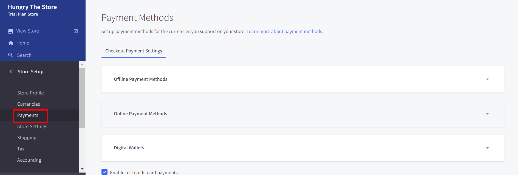Image resolution: width=518 pixels, height=175 pixels.
Task: Click the external link icon beside View Store
Action: point(76,31)
